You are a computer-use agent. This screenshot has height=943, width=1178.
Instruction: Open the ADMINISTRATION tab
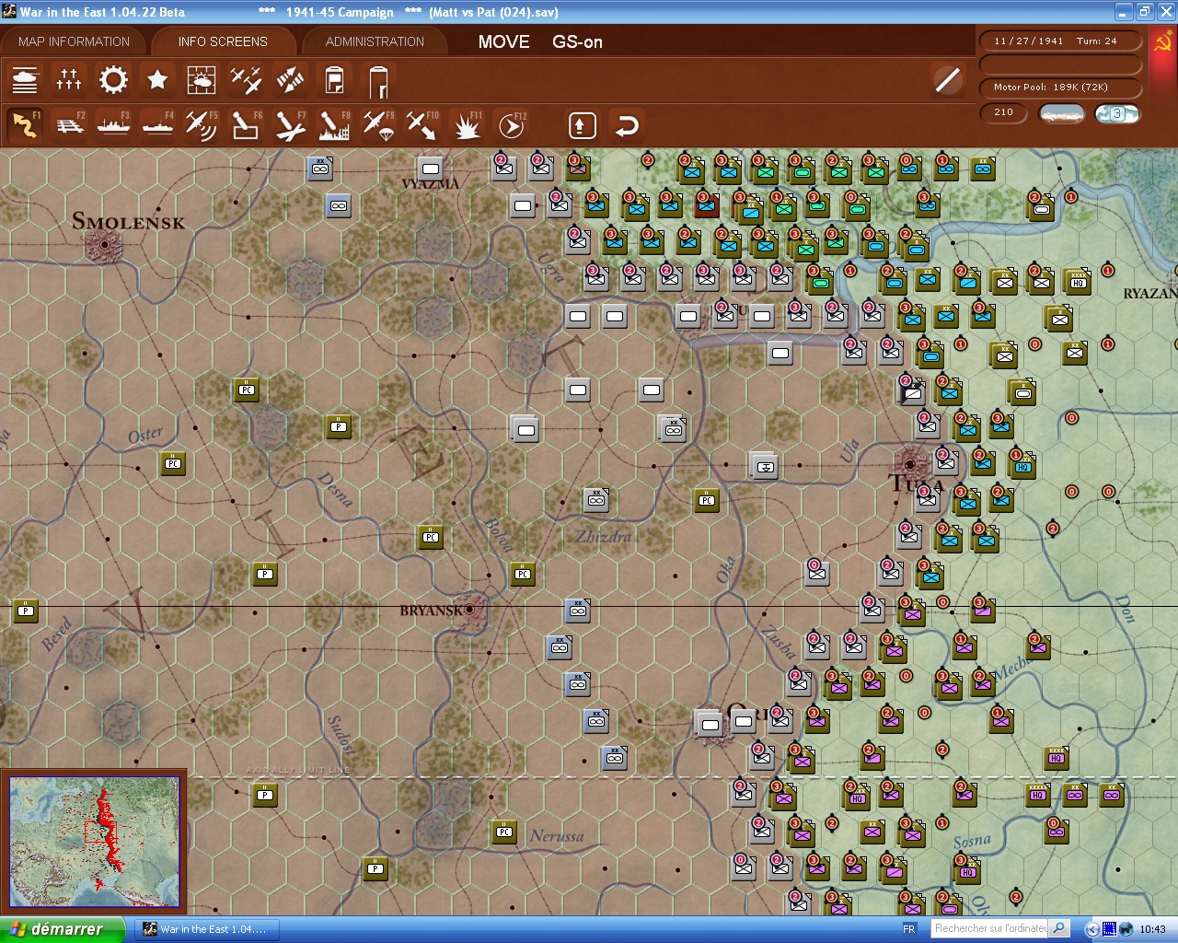tap(375, 41)
